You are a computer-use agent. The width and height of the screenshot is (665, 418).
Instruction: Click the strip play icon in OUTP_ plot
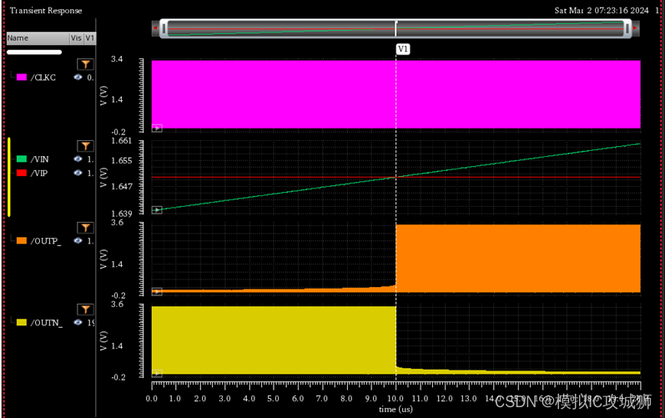pos(157,292)
